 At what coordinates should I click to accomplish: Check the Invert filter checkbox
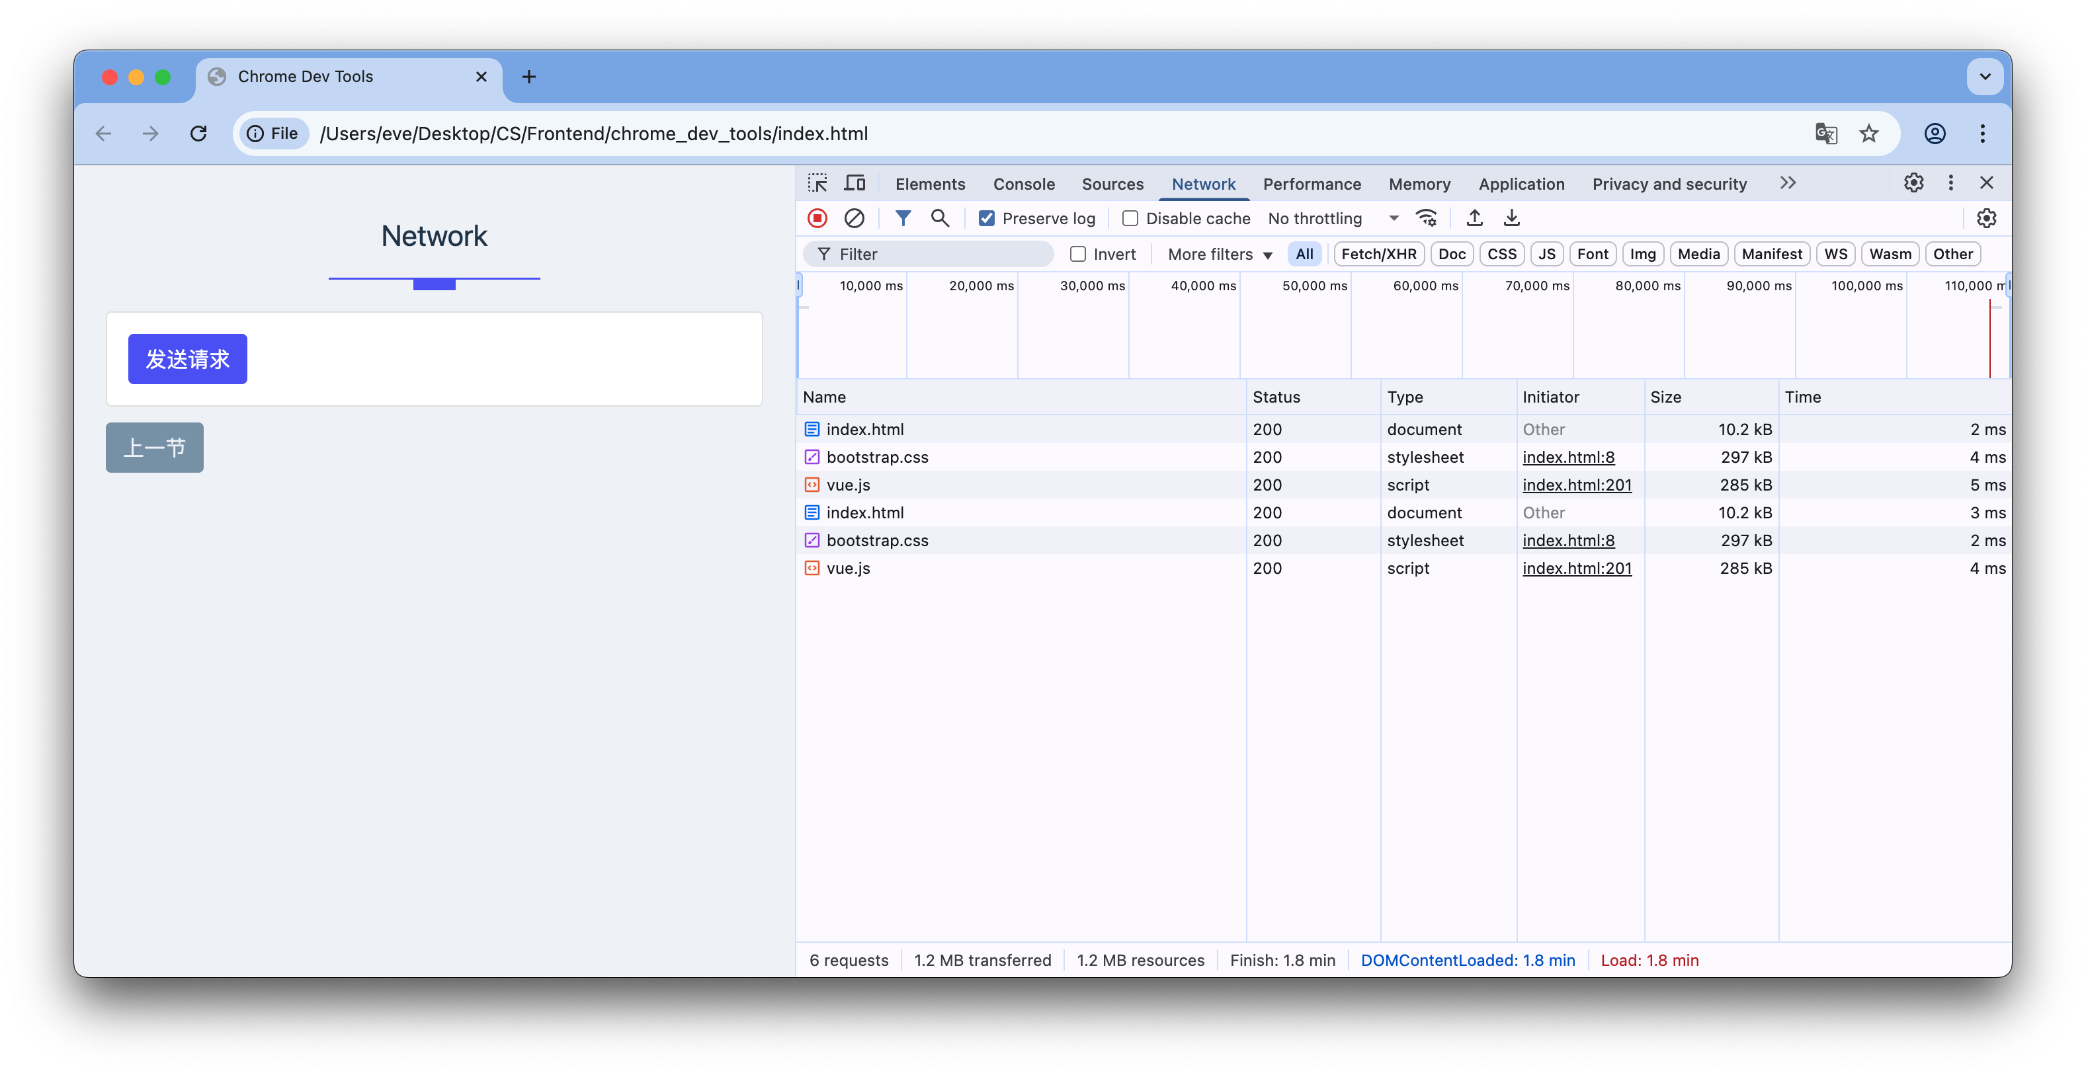click(x=1078, y=254)
